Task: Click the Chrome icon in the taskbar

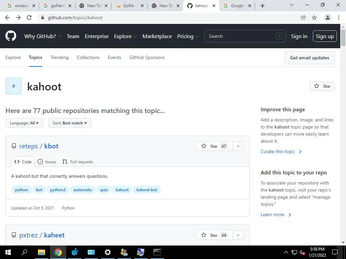Action: [x=58, y=252]
